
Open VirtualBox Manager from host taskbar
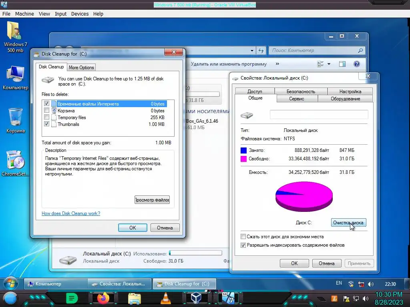click(196, 298)
